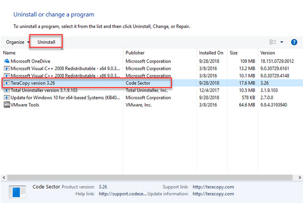The image size is (303, 203).
Task: Change view using the view layout icon
Action: tap(273, 42)
